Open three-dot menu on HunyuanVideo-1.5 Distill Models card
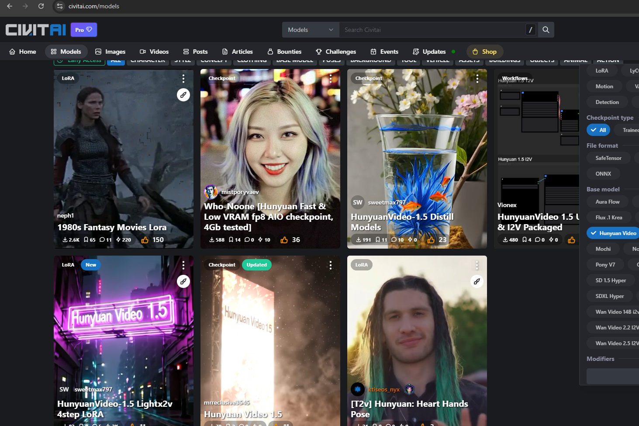The width and height of the screenshot is (639, 426). 477,79
